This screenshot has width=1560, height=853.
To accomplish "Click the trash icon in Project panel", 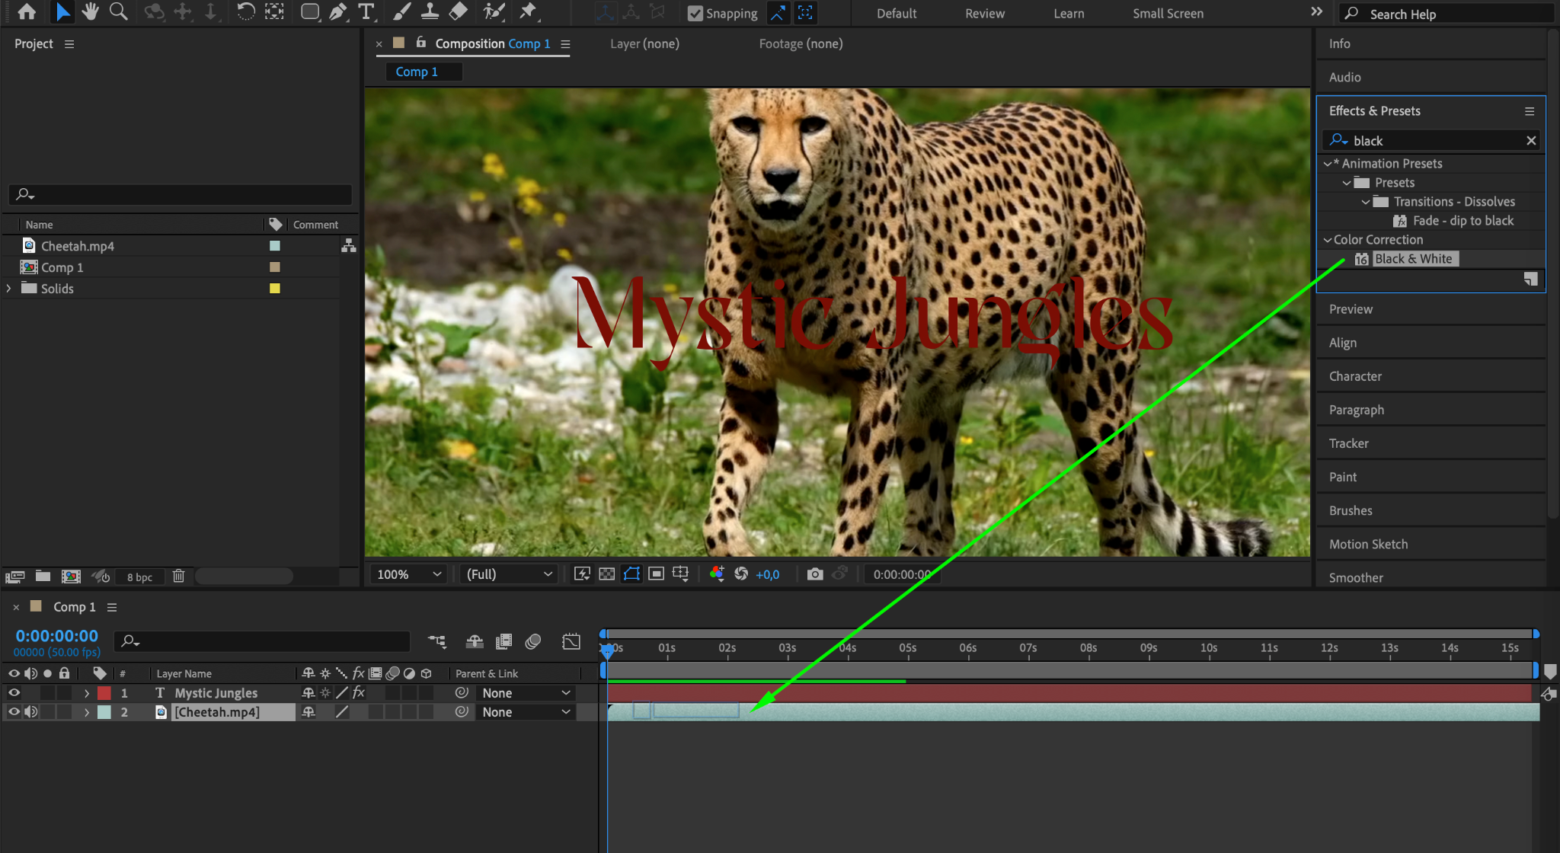I will (178, 577).
